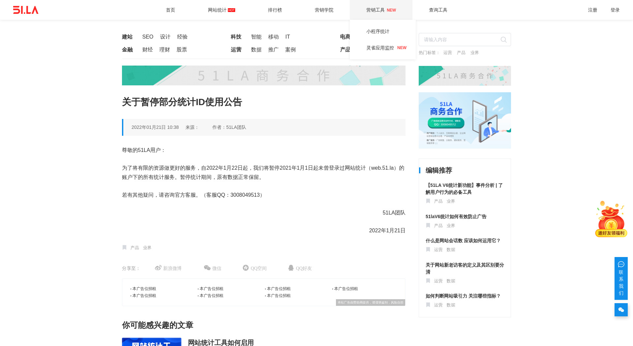
Task: Open the 51LA 商务合作 illustrated ad
Action: coord(465,120)
